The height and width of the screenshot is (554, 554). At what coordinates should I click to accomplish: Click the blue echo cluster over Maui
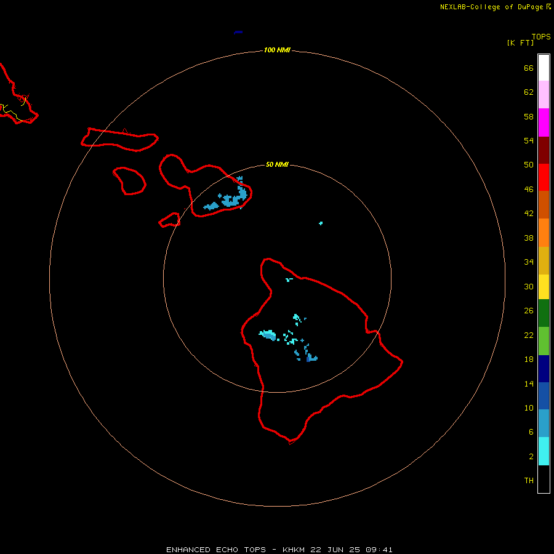(x=229, y=197)
